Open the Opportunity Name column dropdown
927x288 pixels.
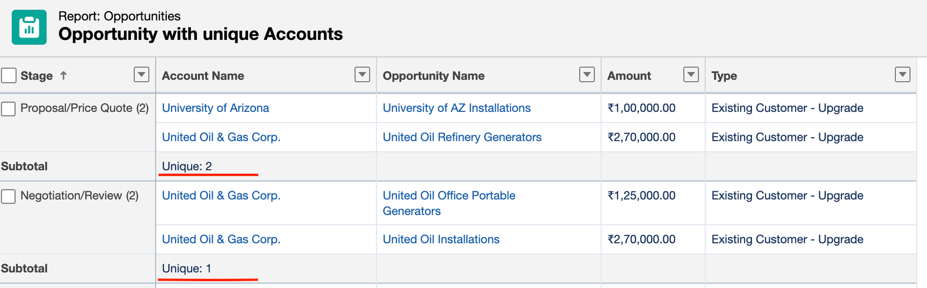[x=587, y=74]
